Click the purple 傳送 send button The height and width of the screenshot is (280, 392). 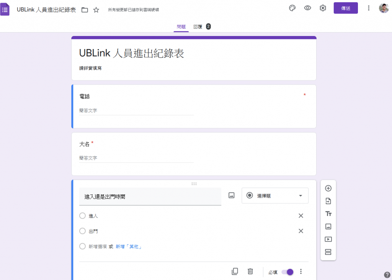point(346,8)
